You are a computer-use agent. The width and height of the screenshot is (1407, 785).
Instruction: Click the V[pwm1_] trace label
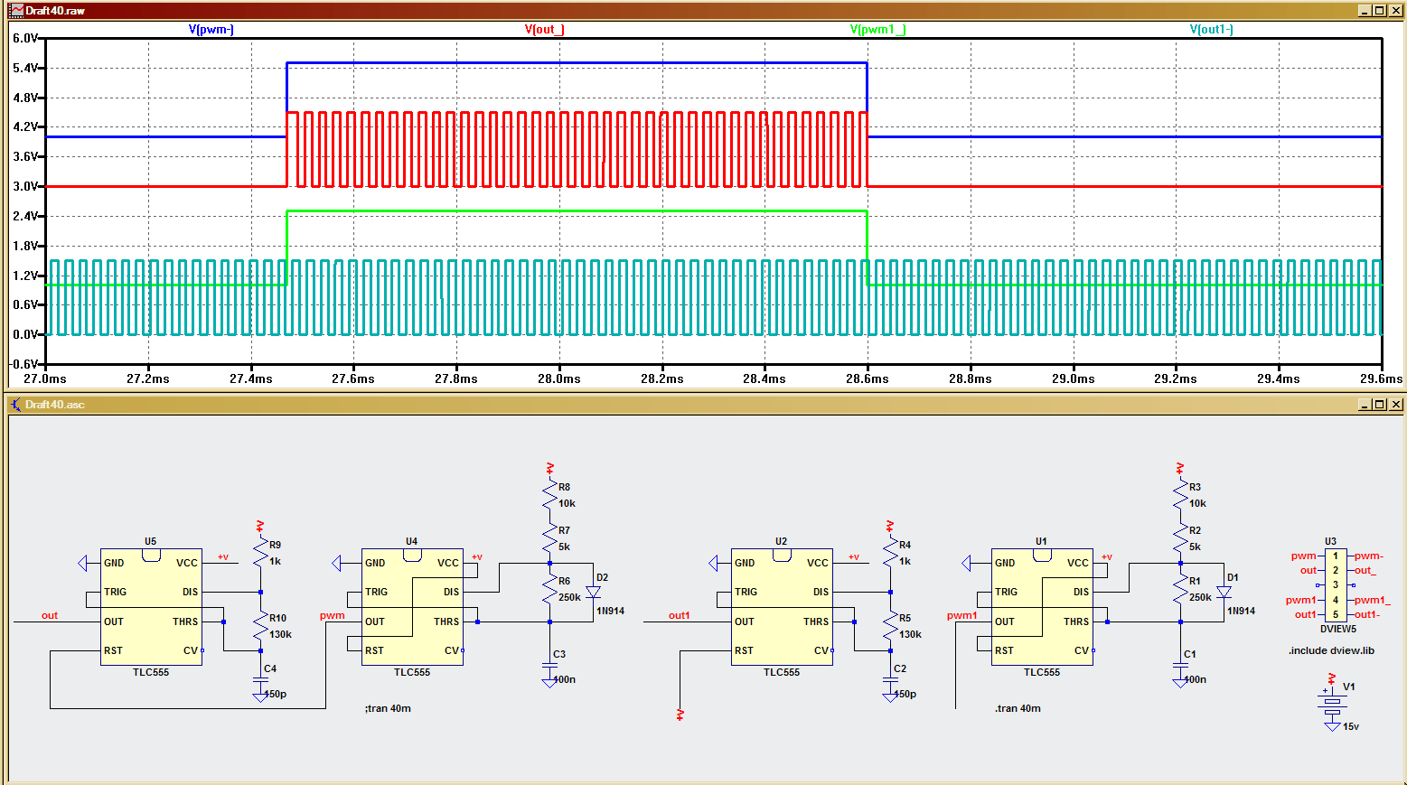pos(877,30)
